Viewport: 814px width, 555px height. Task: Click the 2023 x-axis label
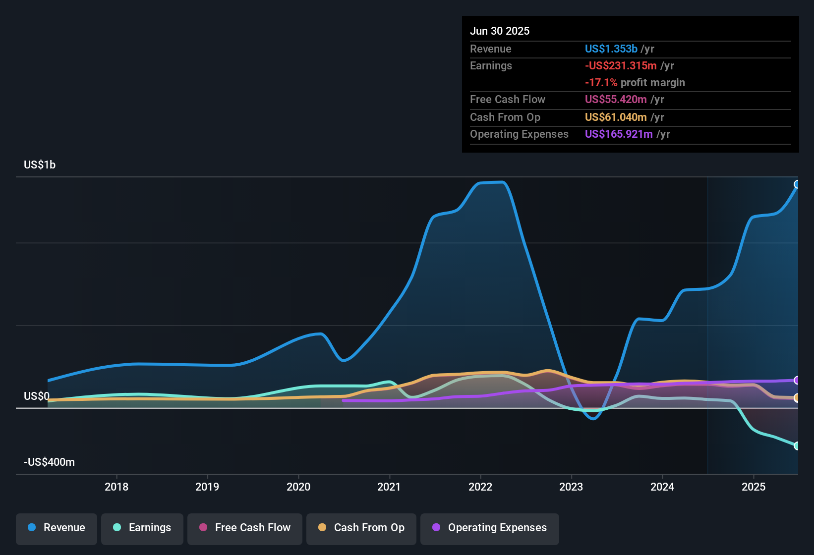click(x=571, y=487)
